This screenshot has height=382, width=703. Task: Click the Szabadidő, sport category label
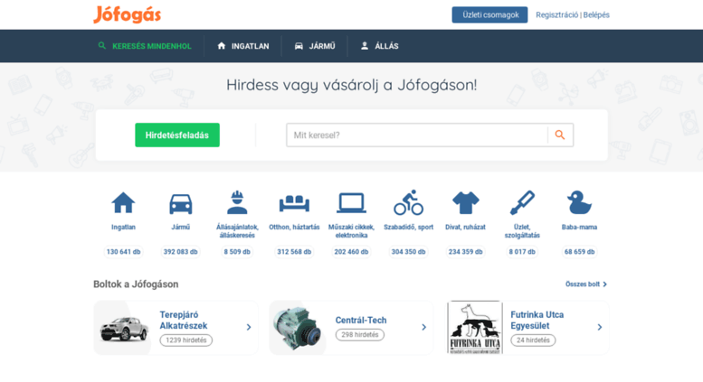(408, 228)
